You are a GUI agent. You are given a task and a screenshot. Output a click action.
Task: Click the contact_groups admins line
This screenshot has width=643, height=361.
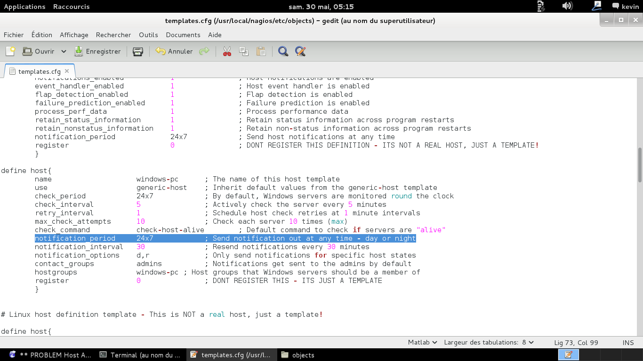click(223, 264)
